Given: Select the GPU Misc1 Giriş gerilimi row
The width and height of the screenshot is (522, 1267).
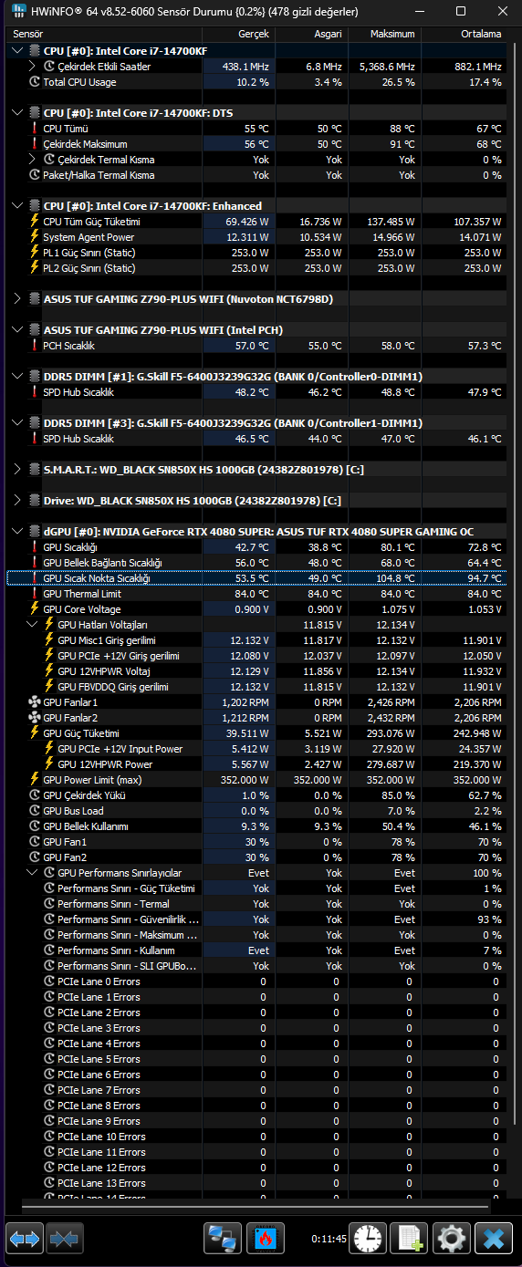Looking at the screenshot, I should [256, 640].
